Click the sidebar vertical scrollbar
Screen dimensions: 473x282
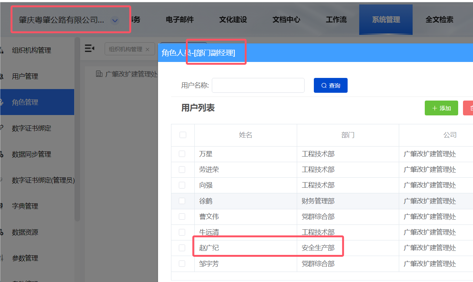point(77,129)
